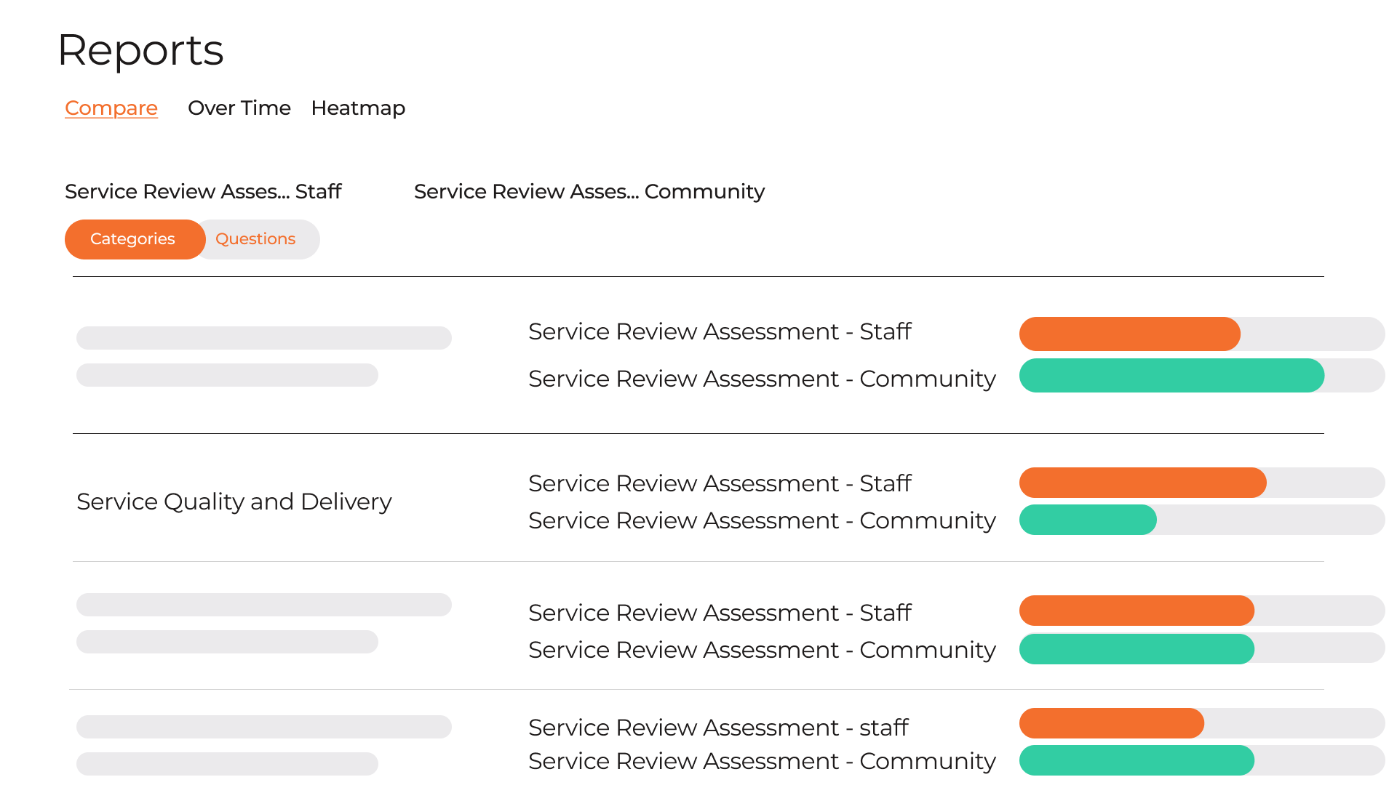Screen dimensions: 1397x785
Task: Click the third row's orange Staff bar
Action: tap(1137, 611)
